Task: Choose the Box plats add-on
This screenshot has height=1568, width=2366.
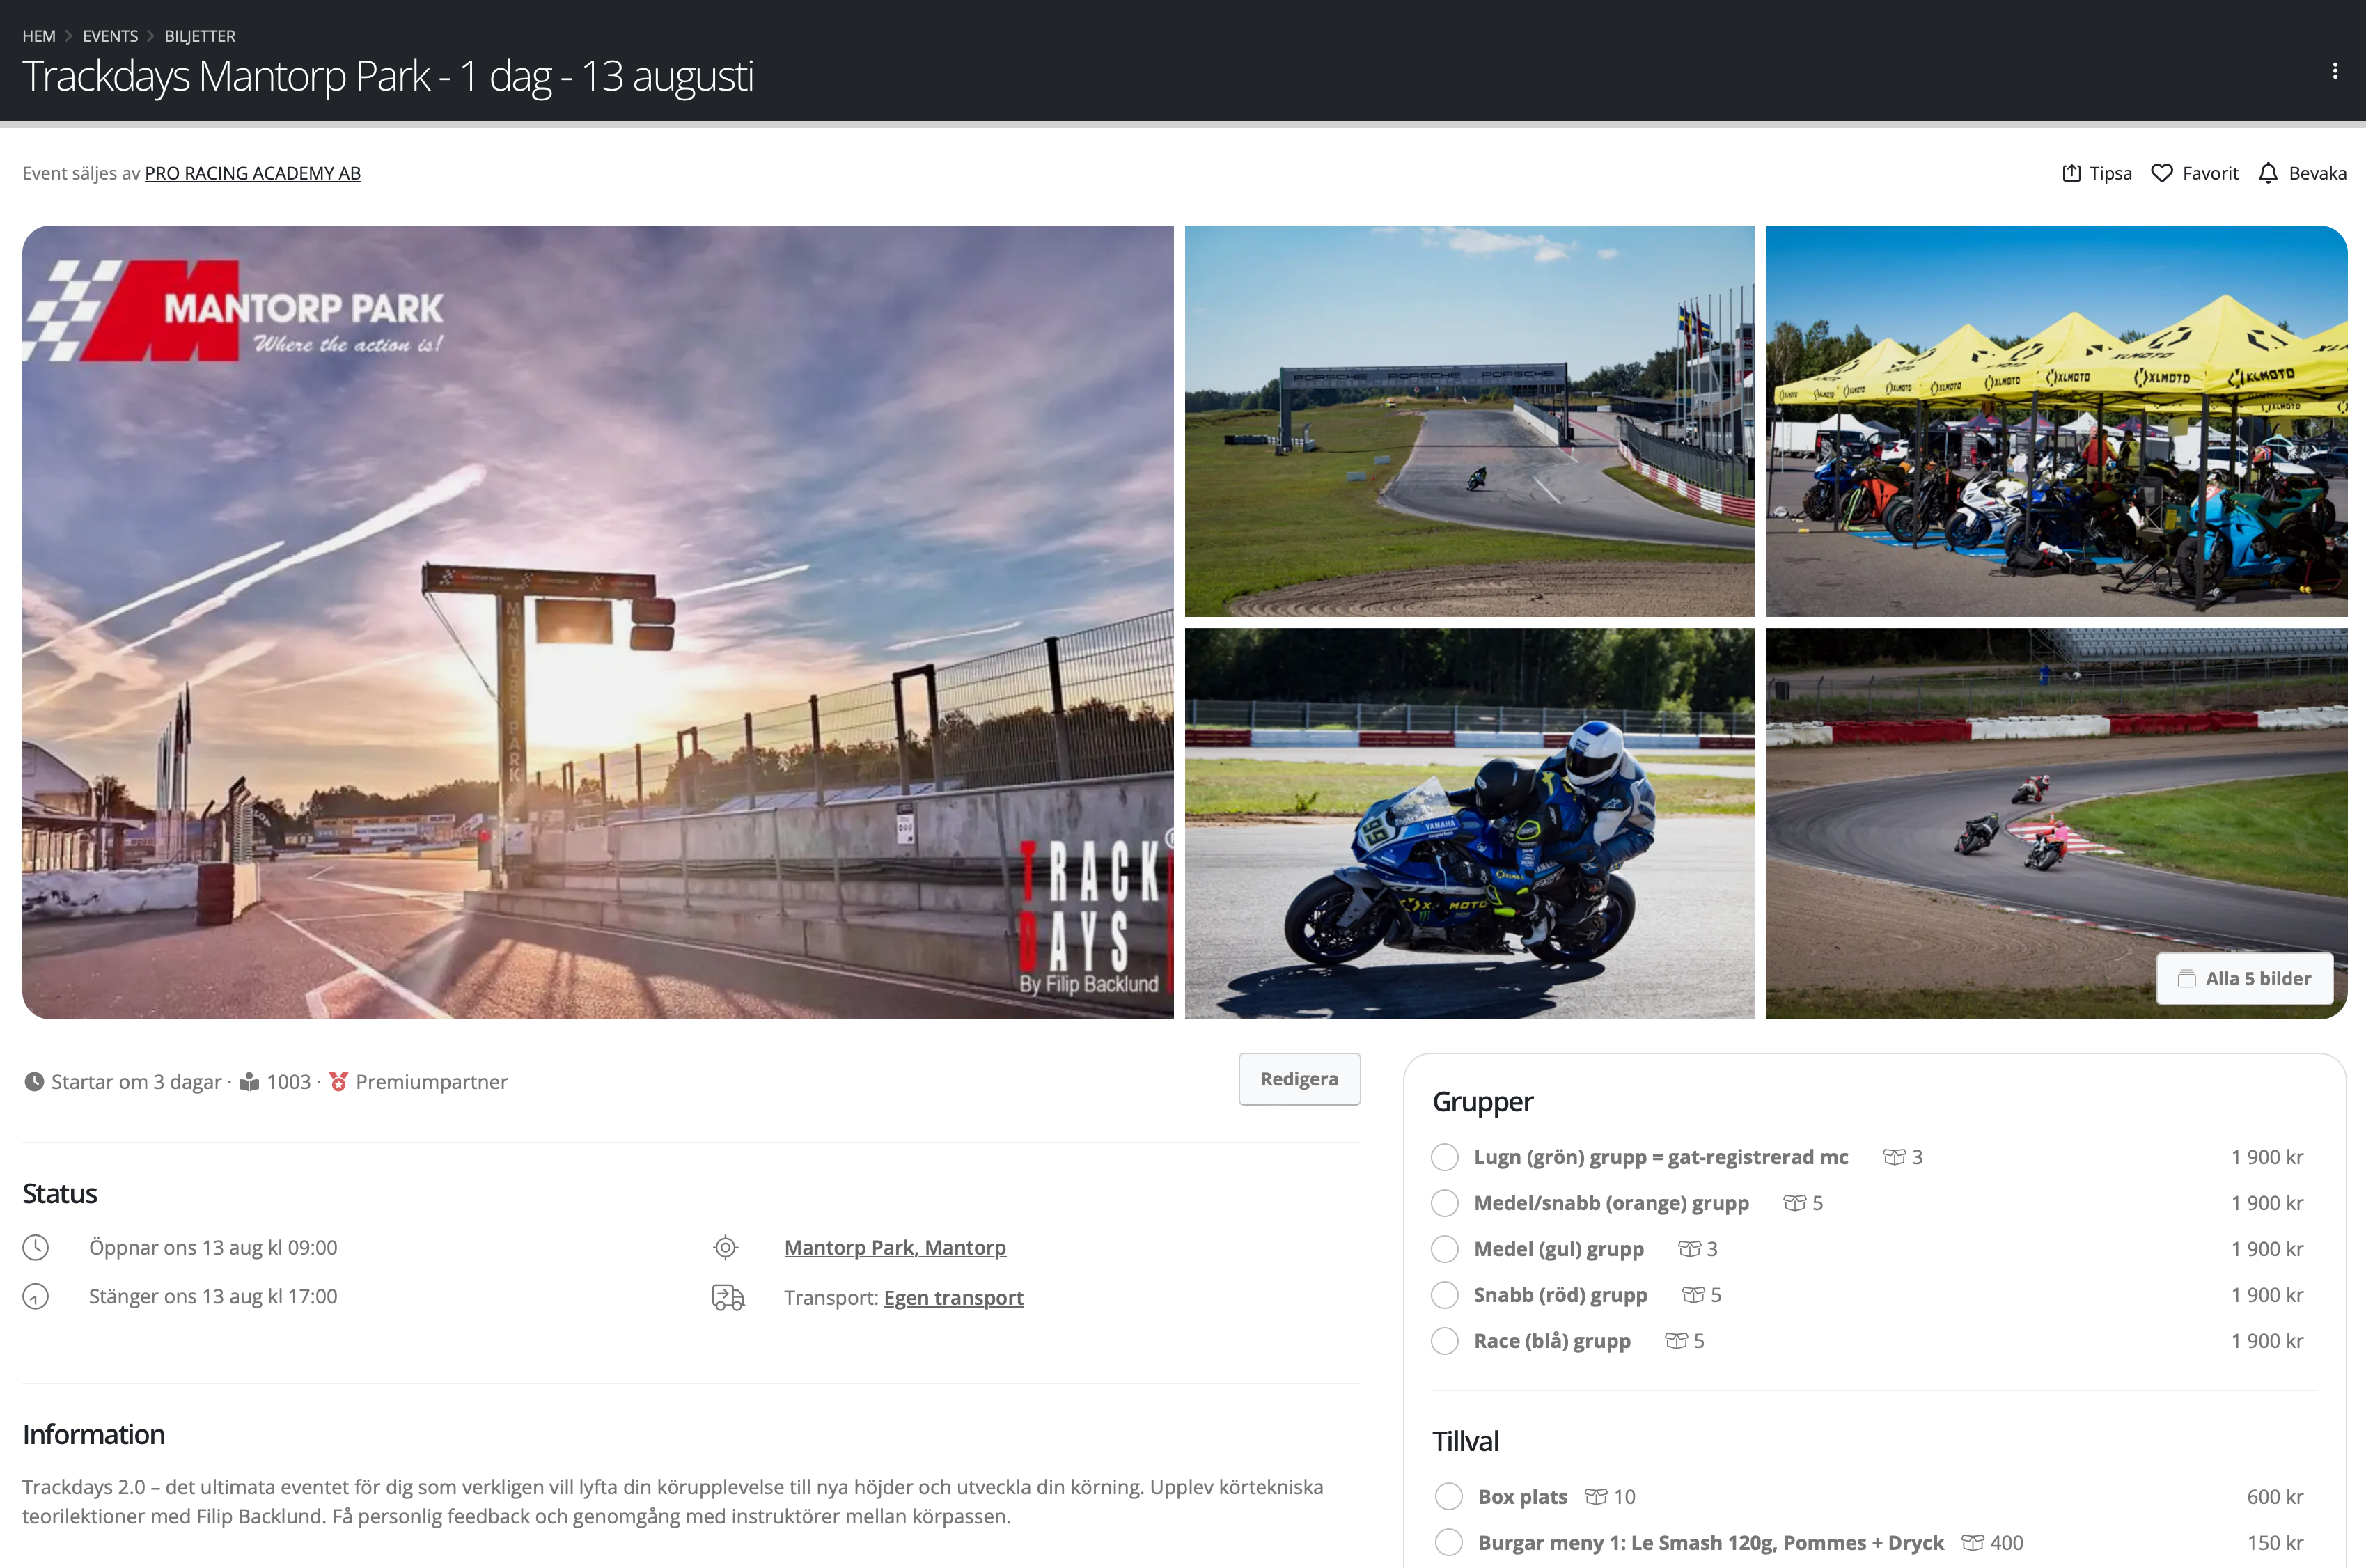Action: (1448, 1496)
